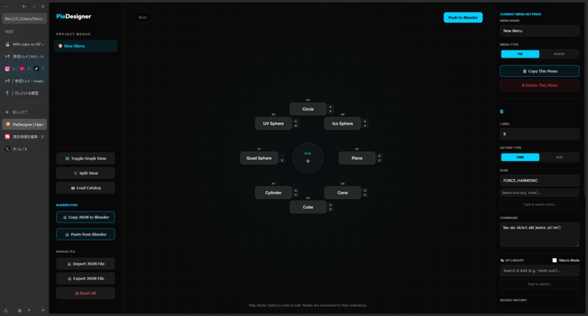Click Ico Sphere move-down arrow
The width and height of the screenshot is (588, 316).
(x=365, y=126)
